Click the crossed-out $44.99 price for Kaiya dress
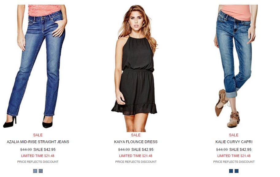Viewport: 280px width, 177px height. tap(124, 149)
